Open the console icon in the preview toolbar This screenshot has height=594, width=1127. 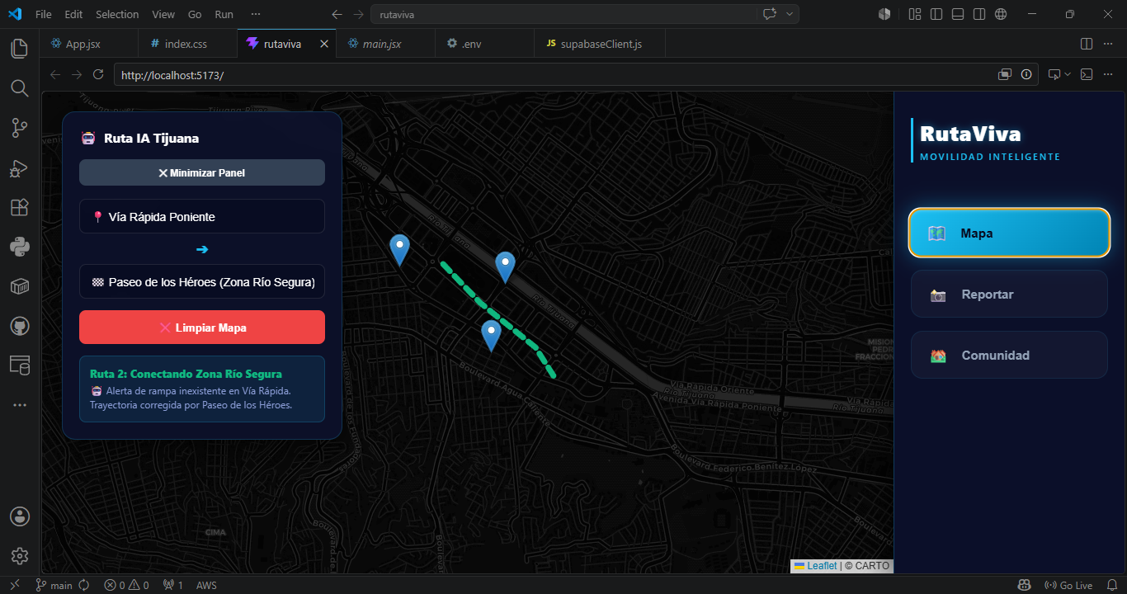coord(1087,74)
